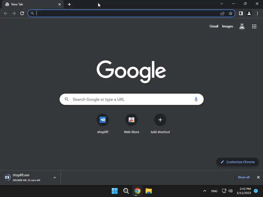Restore down the Chrome window

tap(245, 4)
